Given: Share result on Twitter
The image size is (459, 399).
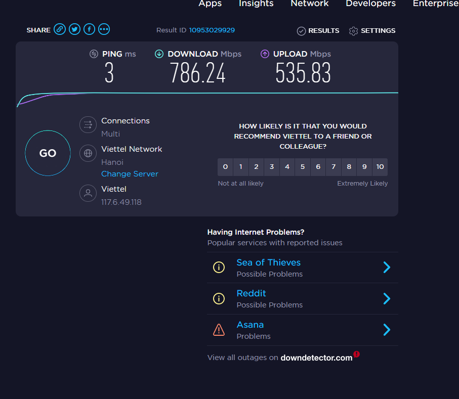Looking at the screenshot, I should 75,29.
